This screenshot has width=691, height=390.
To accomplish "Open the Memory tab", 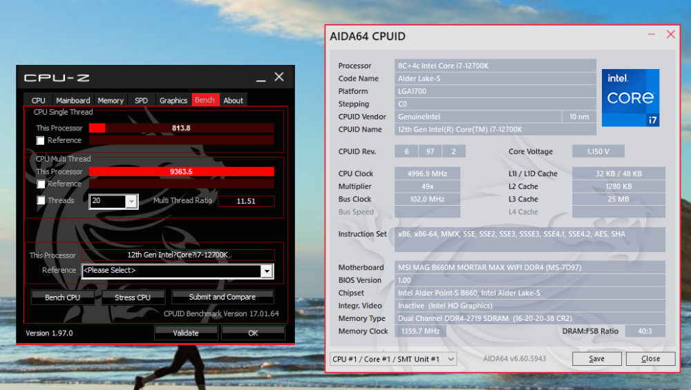I will [x=111, y=100].
